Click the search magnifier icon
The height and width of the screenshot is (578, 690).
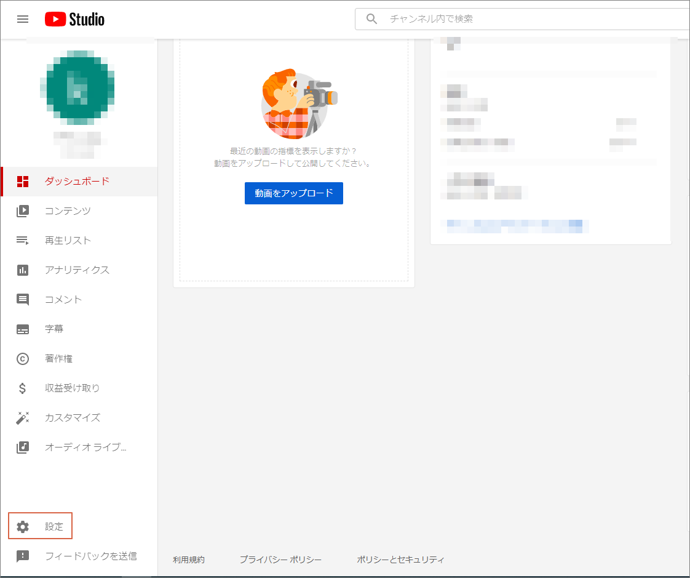[x=371, y=19]
